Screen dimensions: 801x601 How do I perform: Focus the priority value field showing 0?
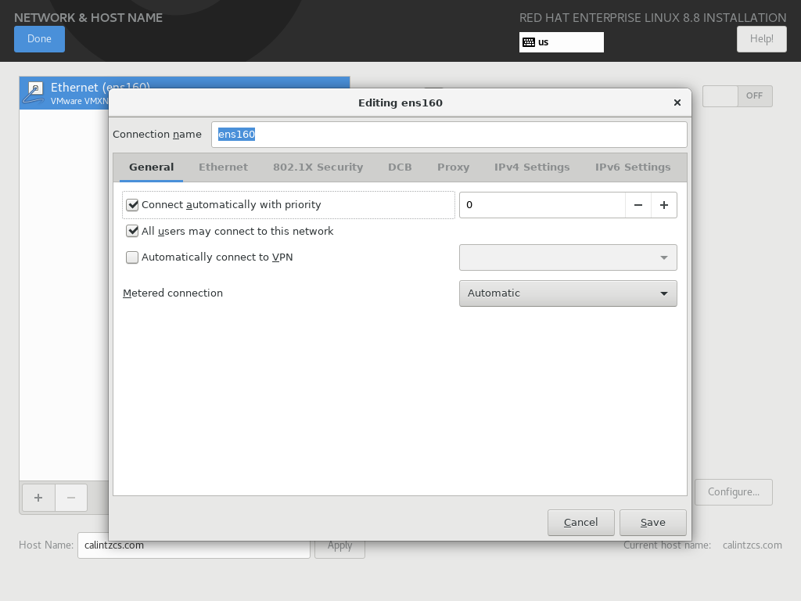click(542, 205)
